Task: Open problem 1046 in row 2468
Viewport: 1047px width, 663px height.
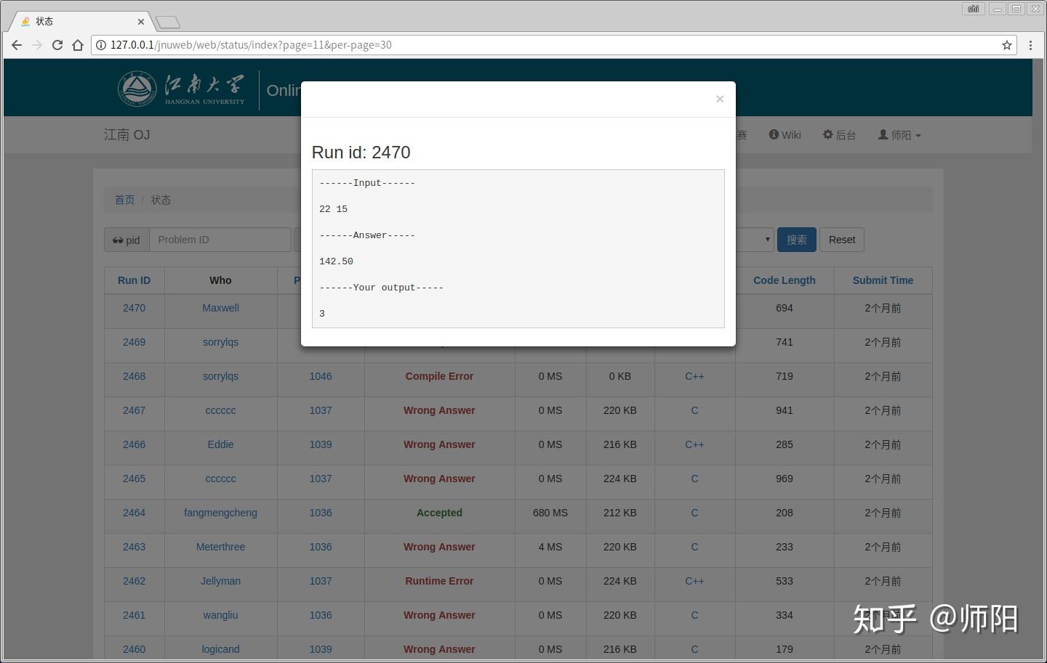Action: click(x=321, y=376)
